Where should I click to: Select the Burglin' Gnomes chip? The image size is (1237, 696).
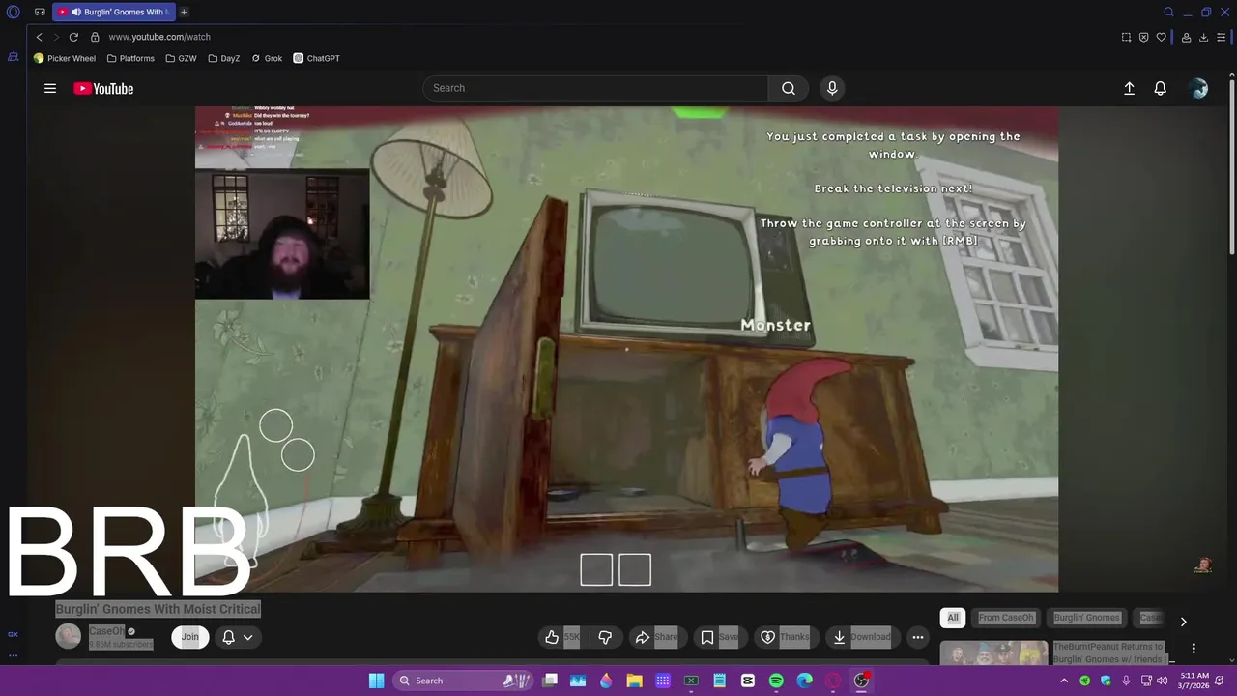pos(1086,618)
